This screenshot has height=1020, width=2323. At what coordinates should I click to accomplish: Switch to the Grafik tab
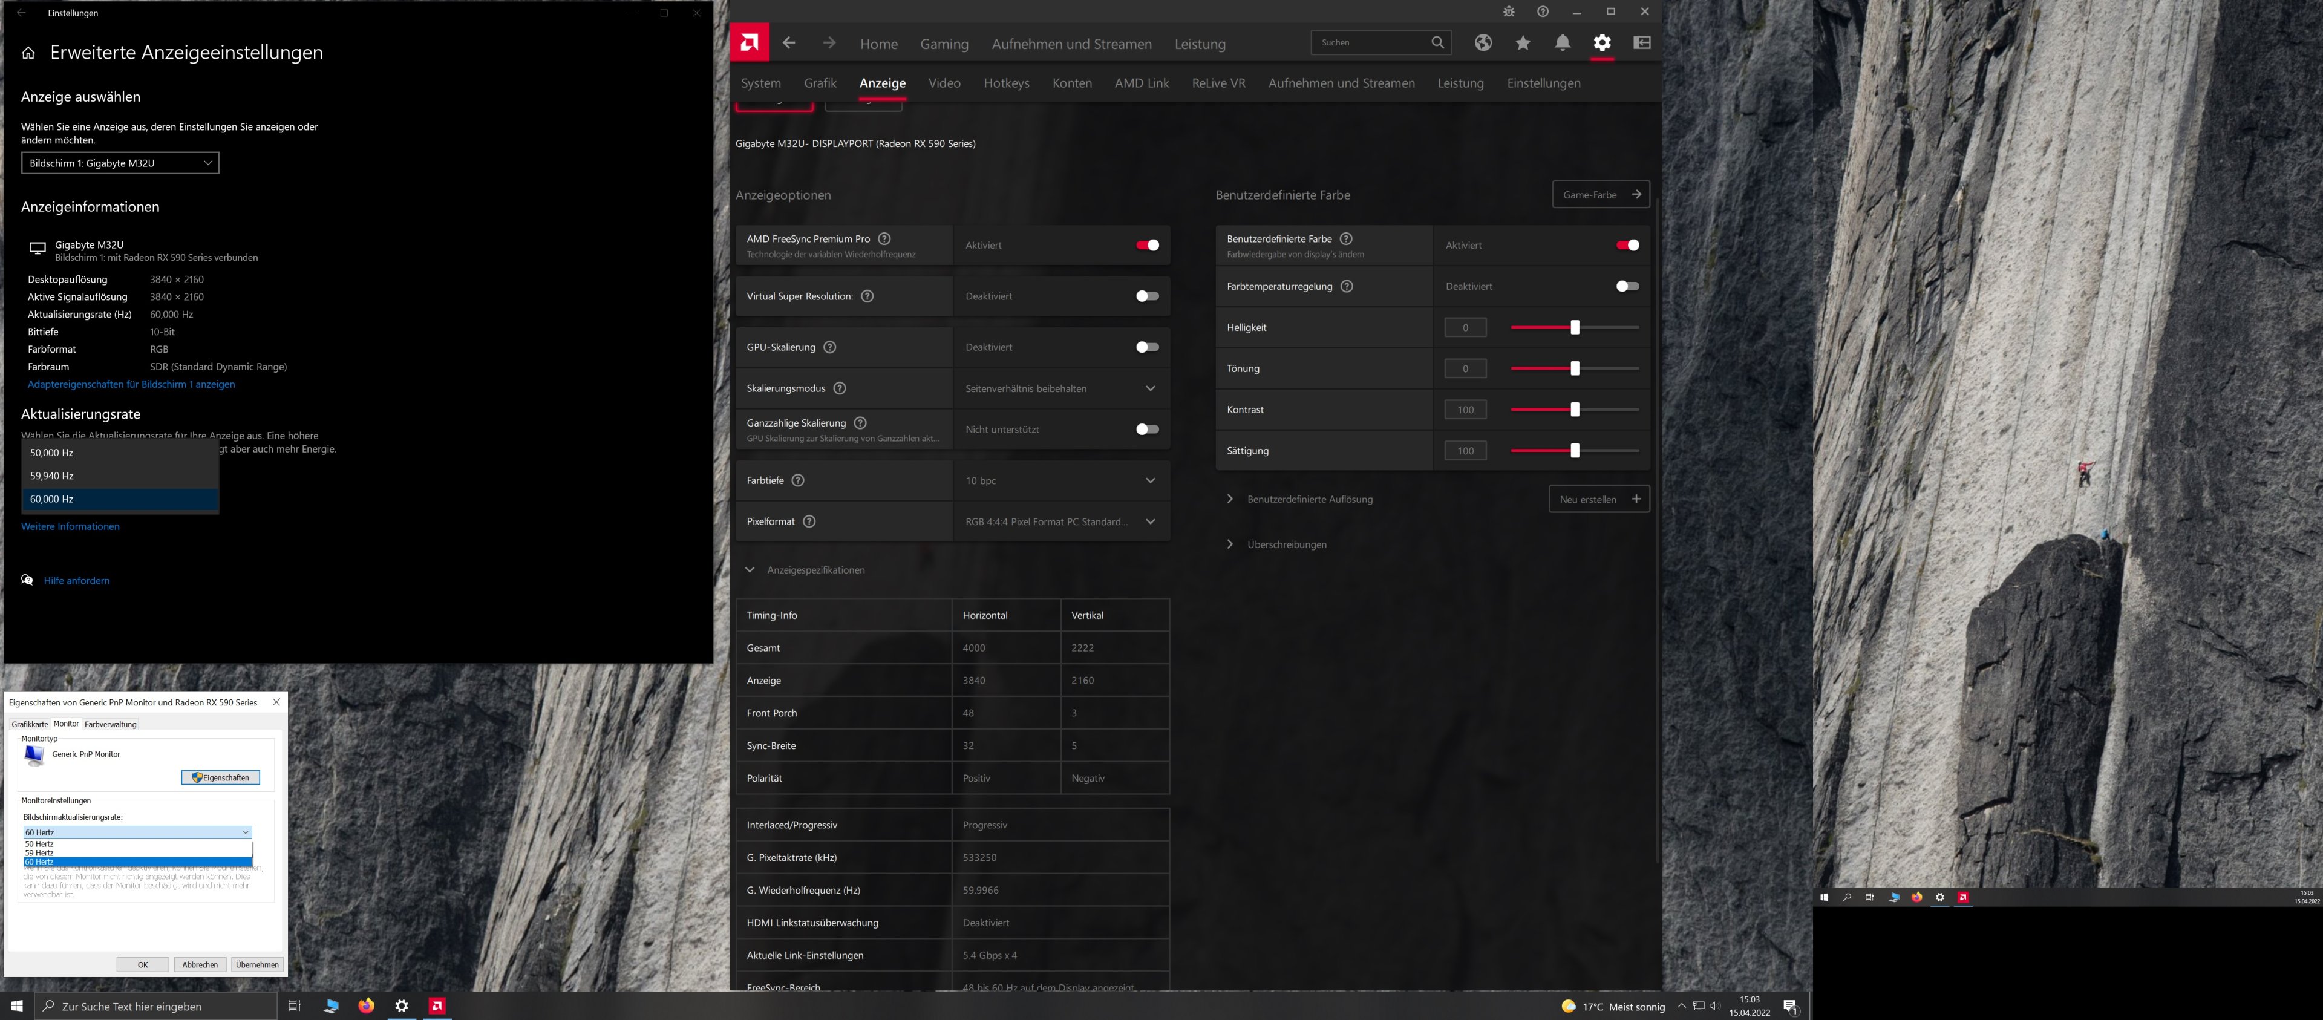pyautogui.click(x=820, y=83)
